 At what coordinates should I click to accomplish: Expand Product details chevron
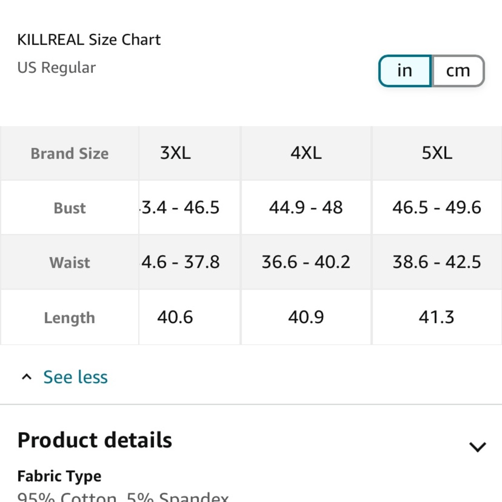(477, 447)
